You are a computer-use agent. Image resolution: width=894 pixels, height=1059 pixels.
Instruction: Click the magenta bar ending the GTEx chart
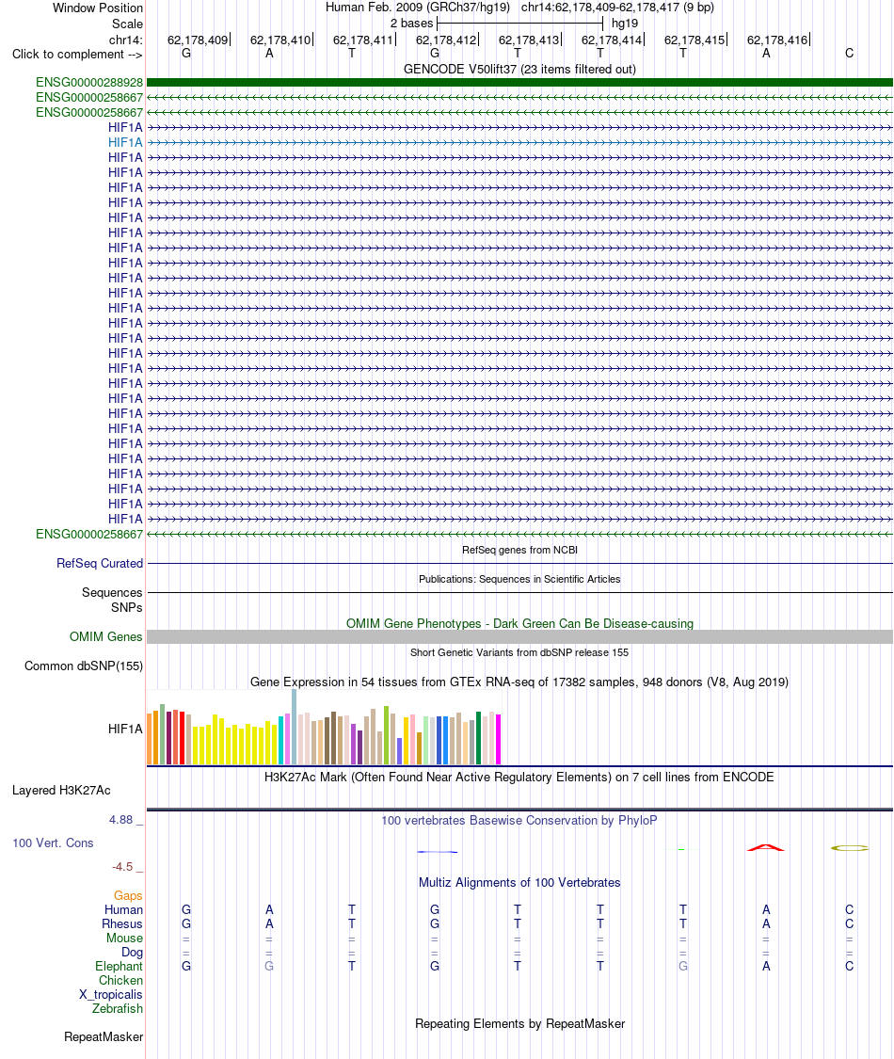point(499,740)
